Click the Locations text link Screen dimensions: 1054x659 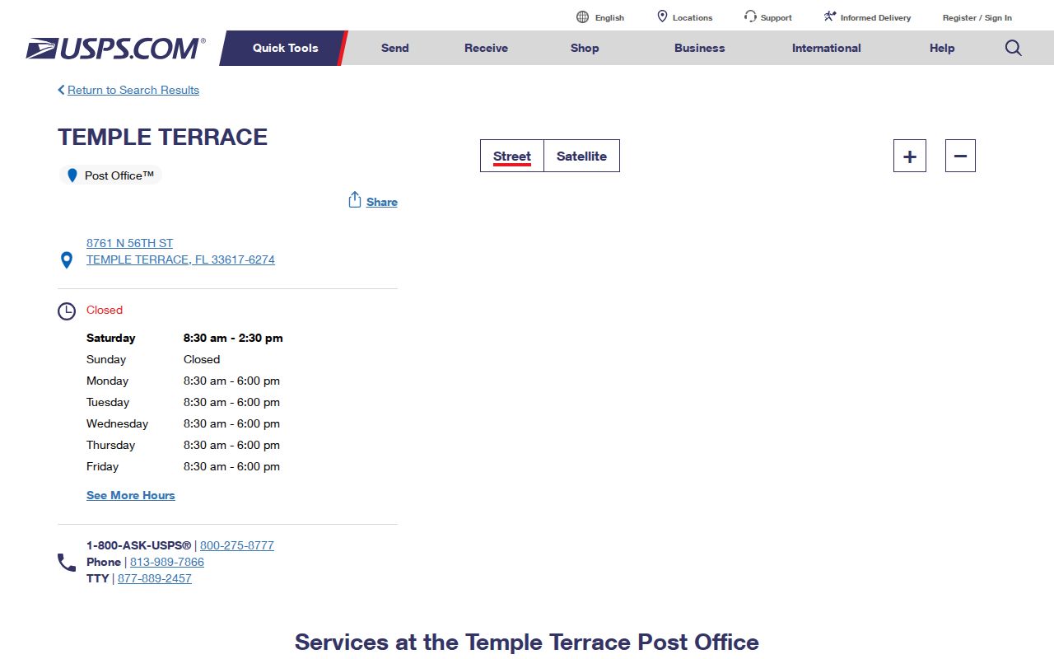[x=693, y=17]
